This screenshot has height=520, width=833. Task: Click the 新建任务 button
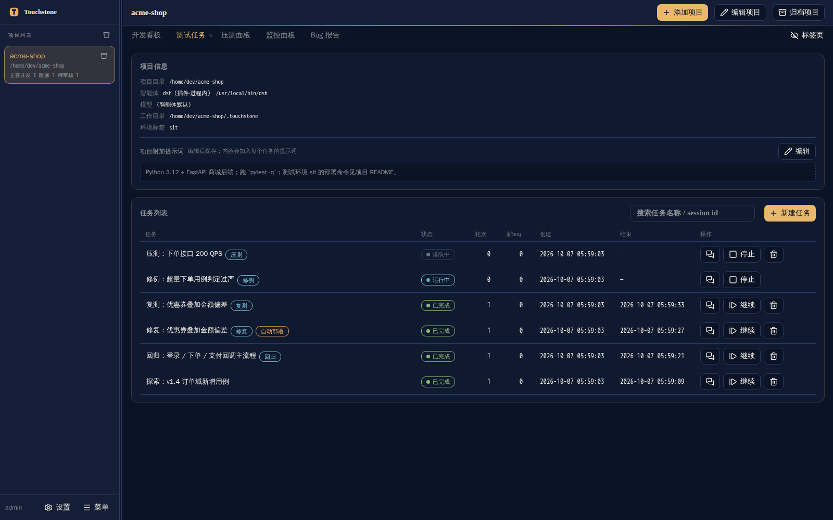(x=790, y=213)
